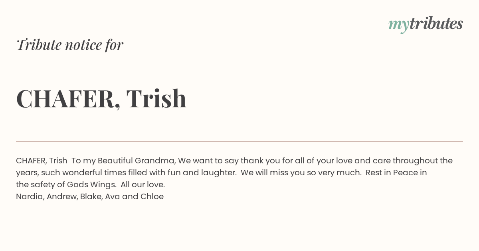Image resolution: width=479 pixels, height=251 pixels.
Task: Click the 'All our love.' closing text
Action: pos(143,185)
